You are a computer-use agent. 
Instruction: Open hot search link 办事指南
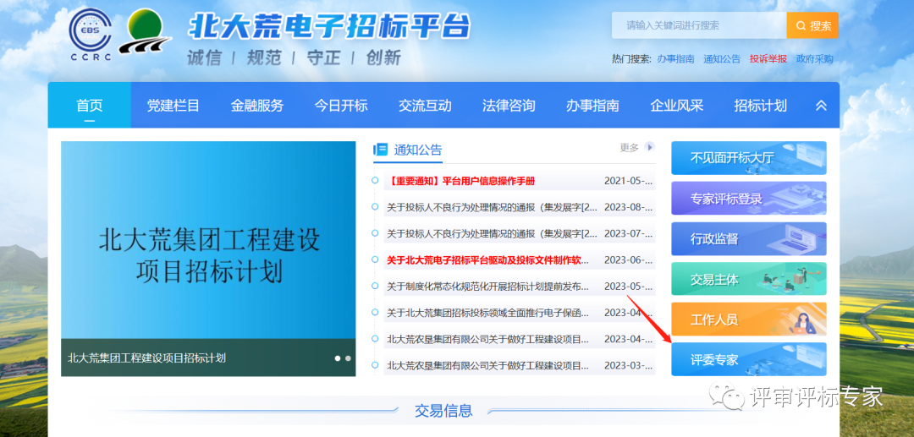675,59
